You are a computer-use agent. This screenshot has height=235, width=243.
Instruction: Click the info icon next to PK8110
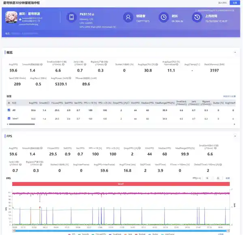(x=93, y=15)
